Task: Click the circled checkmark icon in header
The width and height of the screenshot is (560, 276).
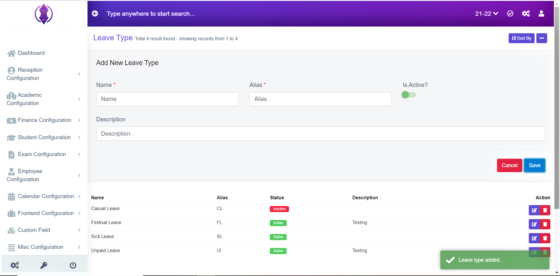Action: coord(510,13)
